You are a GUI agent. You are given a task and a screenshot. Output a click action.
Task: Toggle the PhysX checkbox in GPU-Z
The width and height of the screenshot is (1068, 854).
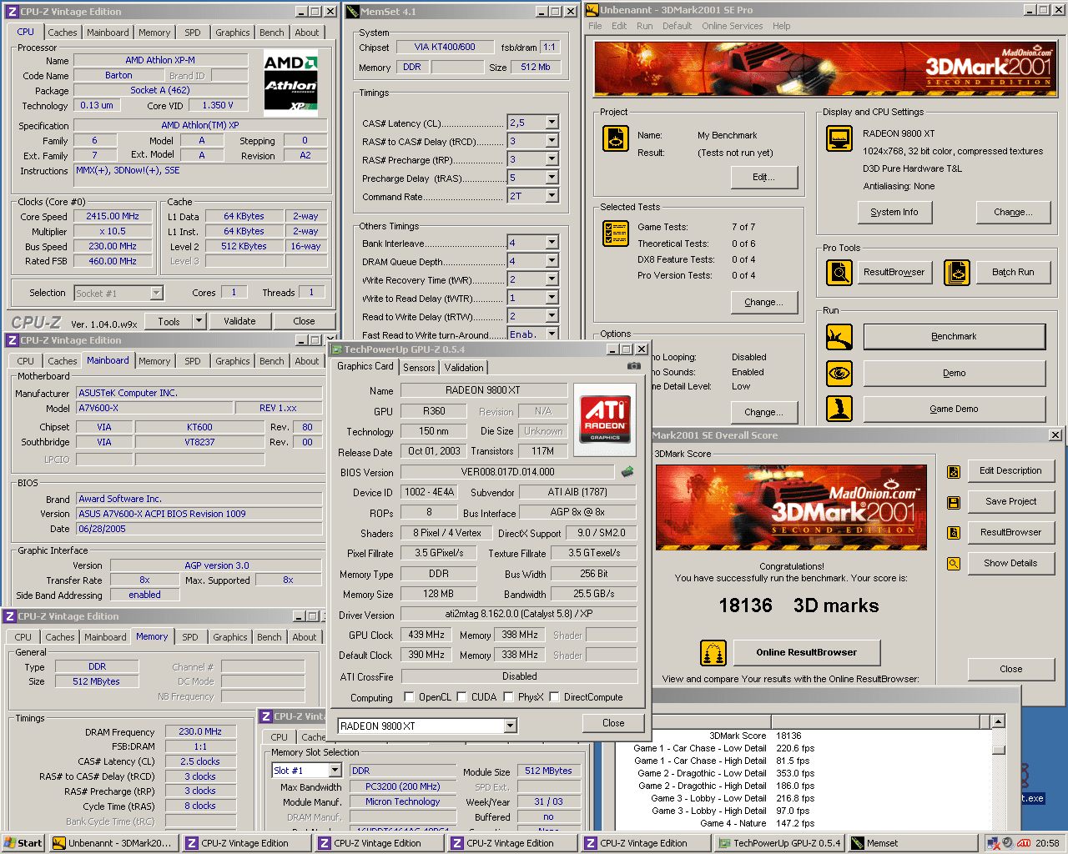508,697
